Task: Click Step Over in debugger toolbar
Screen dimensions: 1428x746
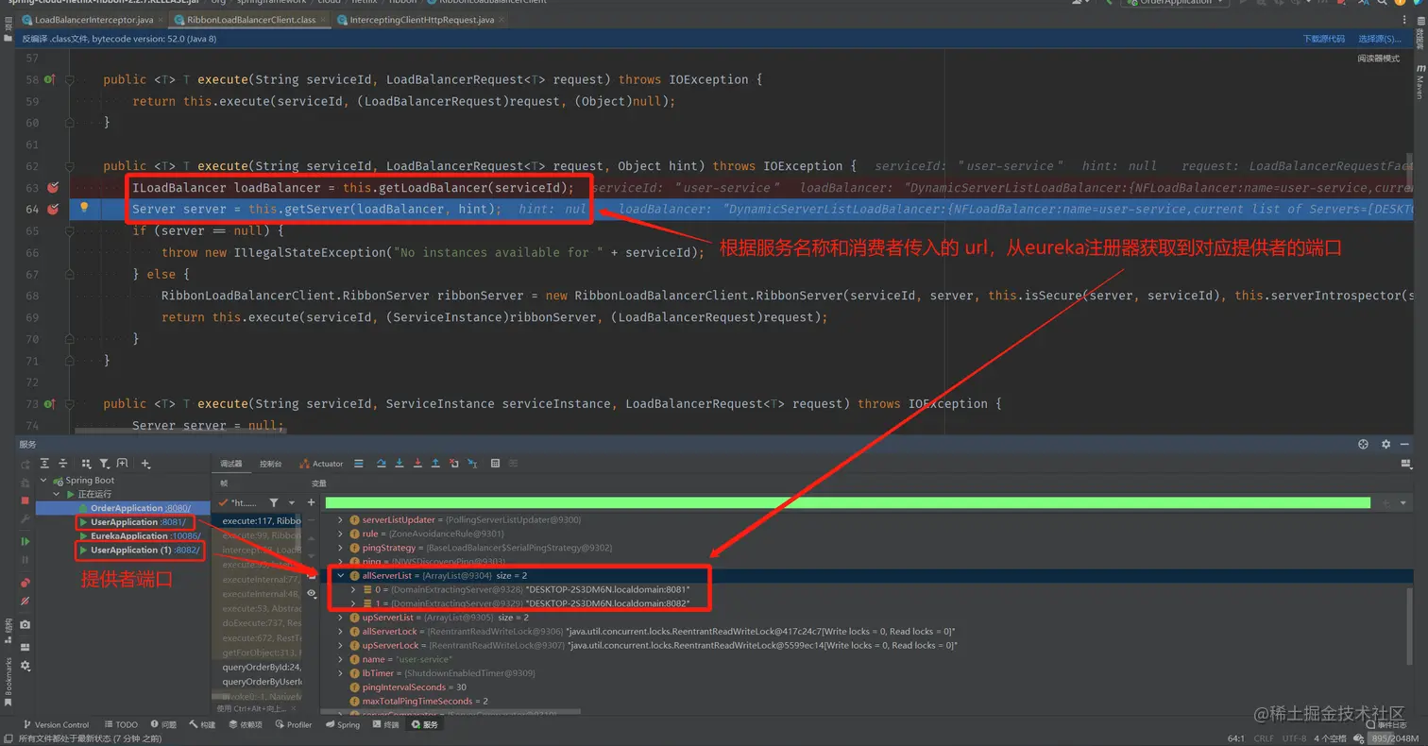Action: click(x=381, y=464)
